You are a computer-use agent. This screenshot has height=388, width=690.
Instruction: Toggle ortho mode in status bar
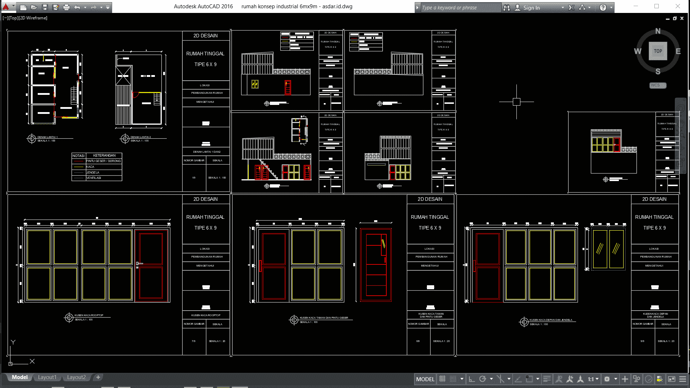472,379
